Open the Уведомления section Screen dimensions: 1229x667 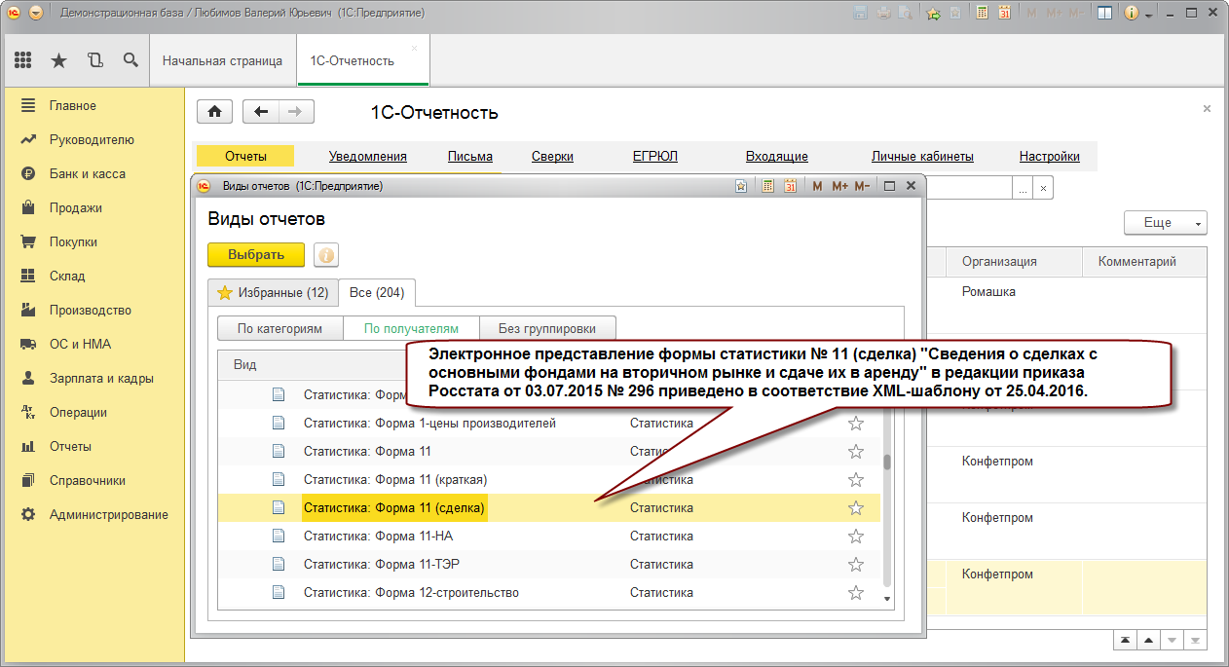[368, 156]
